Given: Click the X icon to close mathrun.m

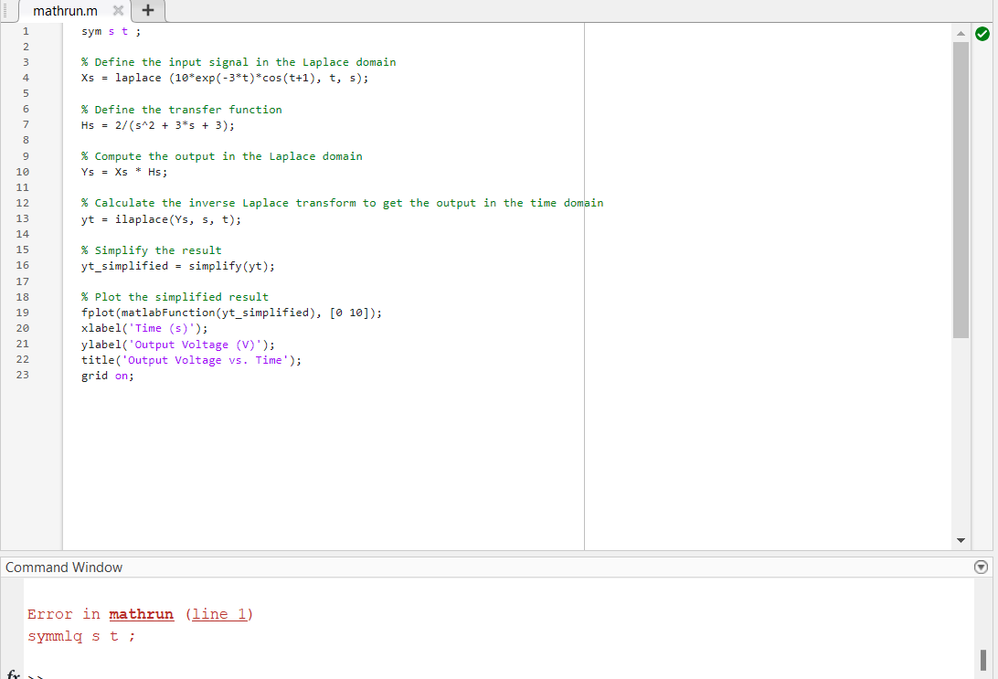Looking at the screenshot, I should [x=116, y=12].
